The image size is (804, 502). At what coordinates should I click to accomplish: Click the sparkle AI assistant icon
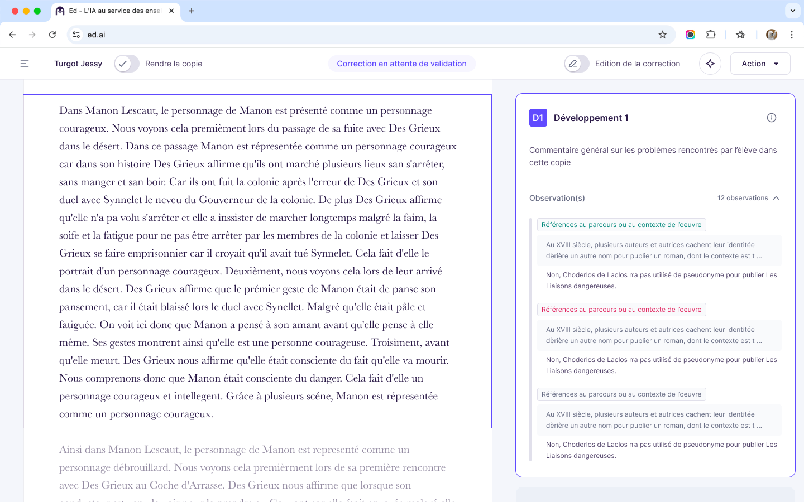click(710, 63)
